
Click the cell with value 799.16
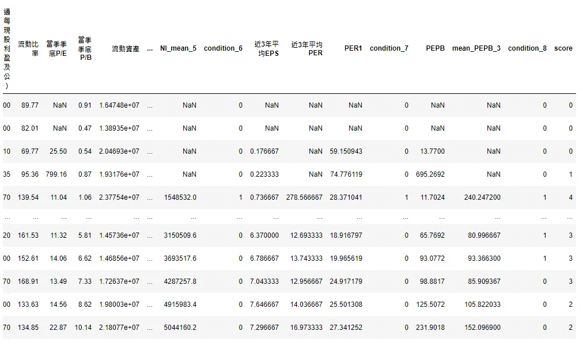click(x=56, y=174)
